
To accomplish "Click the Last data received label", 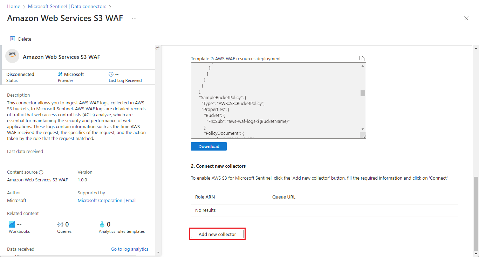I will click(x=25, y=152).
